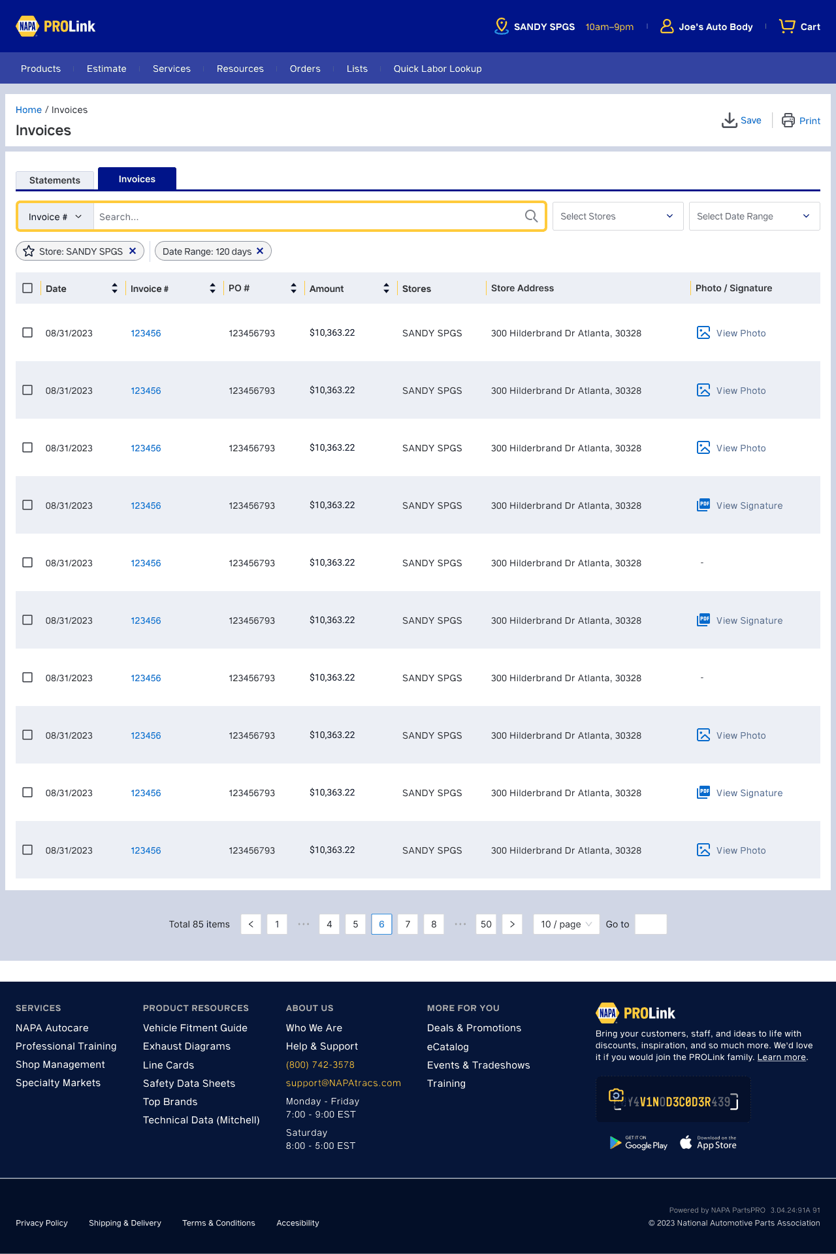The height and width of the screenshot is (1254, 836).
Task: Check the tenth invoice row checkbox
Action: point(27,850)
